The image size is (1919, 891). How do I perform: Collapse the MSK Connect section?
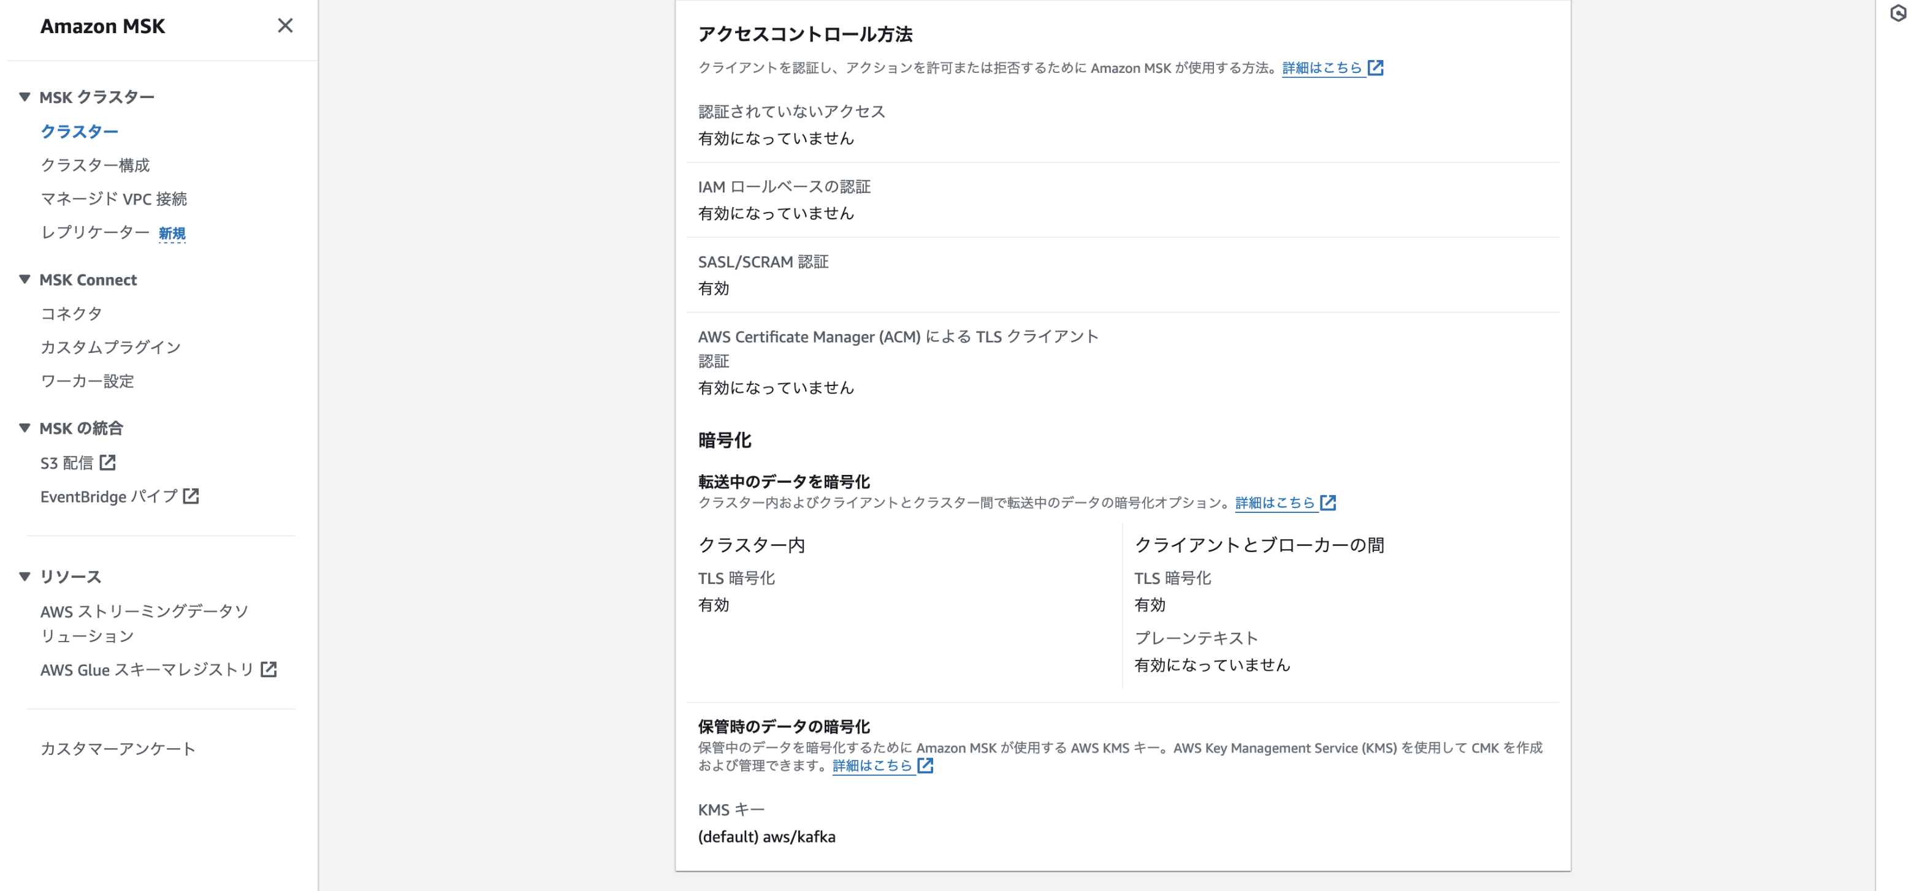tap(25, 280)
